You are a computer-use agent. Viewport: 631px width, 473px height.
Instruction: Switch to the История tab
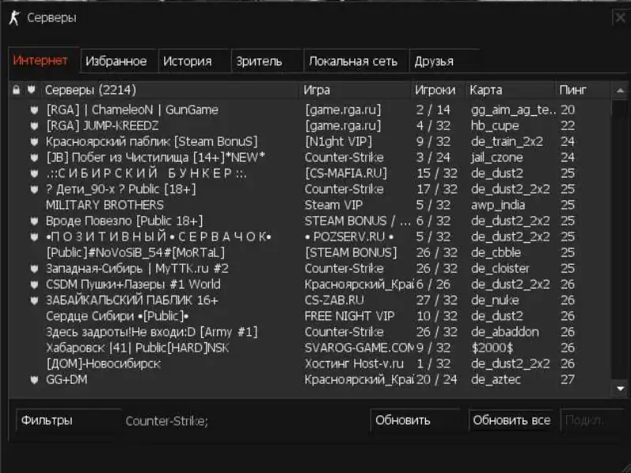click(195, 61)
